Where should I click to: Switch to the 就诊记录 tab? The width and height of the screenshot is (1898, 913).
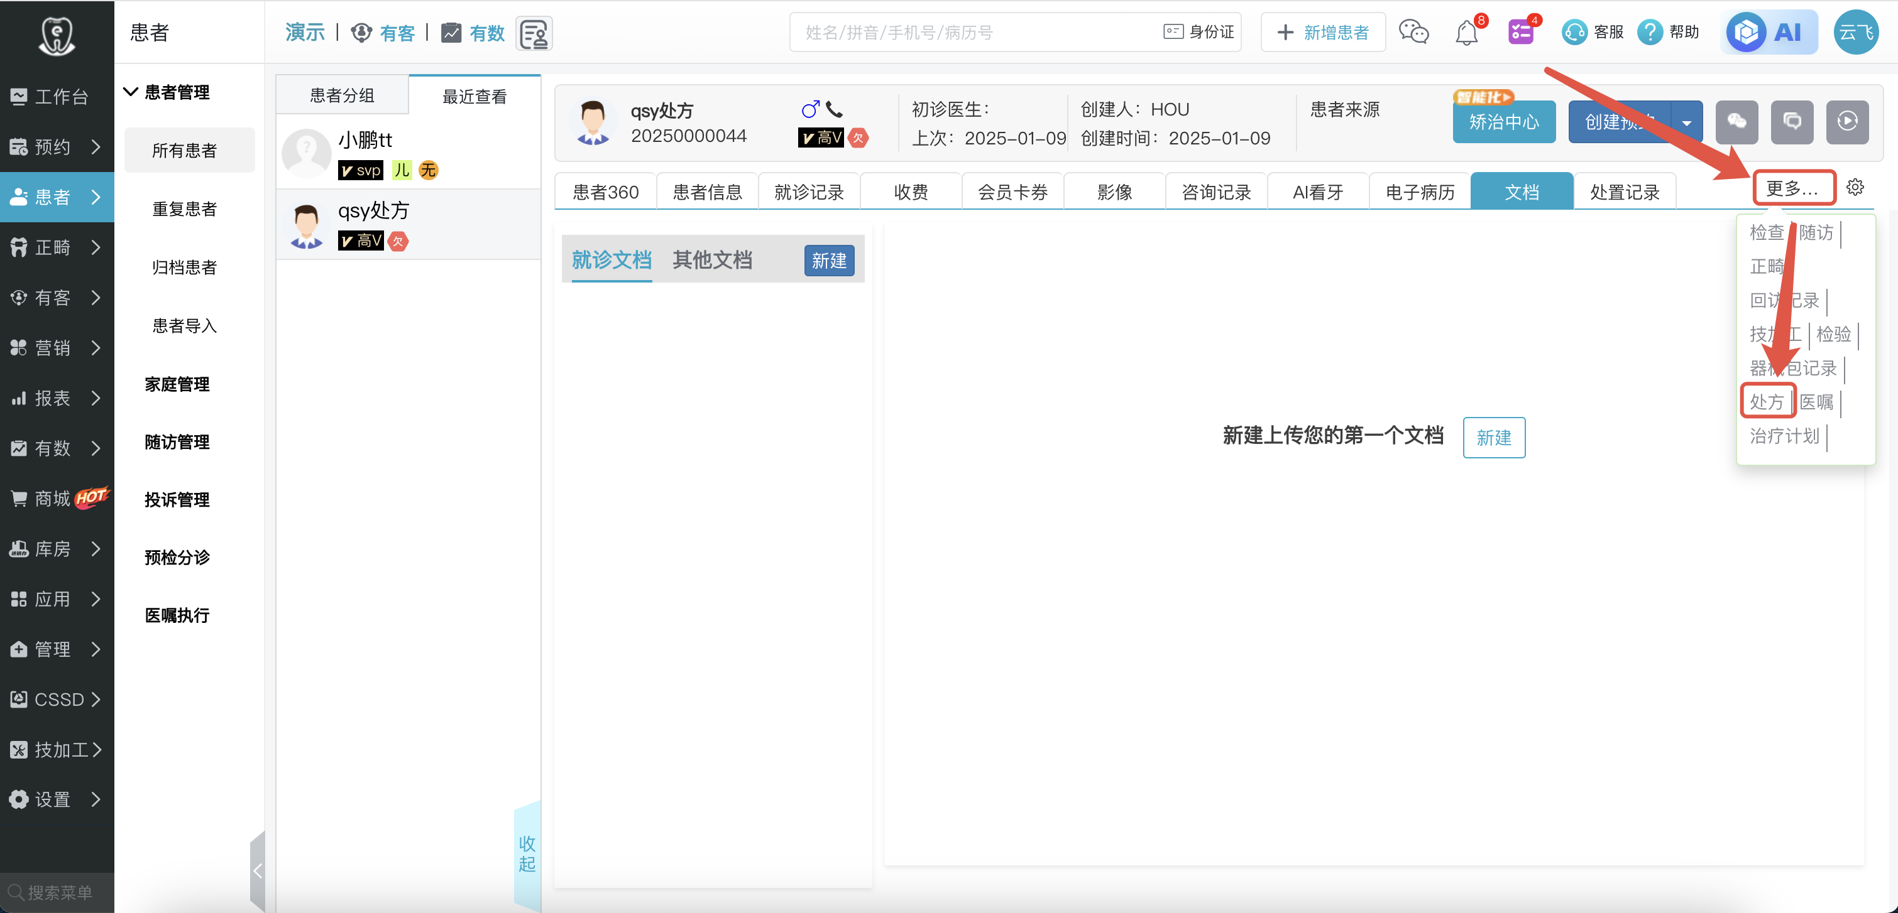click(809, 192)
